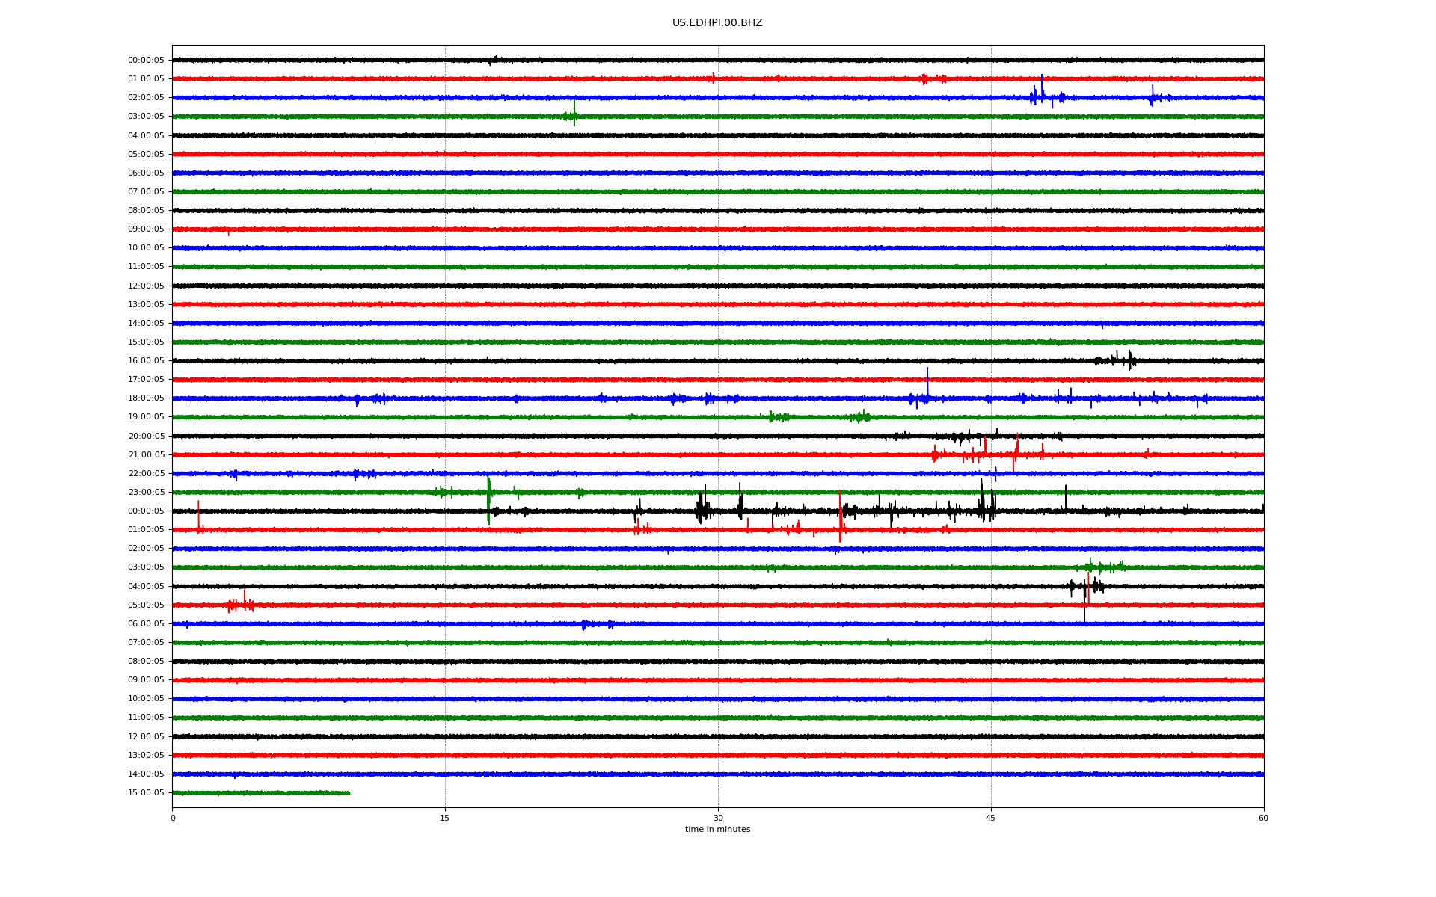Click the red burst on second 05:00:05 trace

tap(241, 604)
